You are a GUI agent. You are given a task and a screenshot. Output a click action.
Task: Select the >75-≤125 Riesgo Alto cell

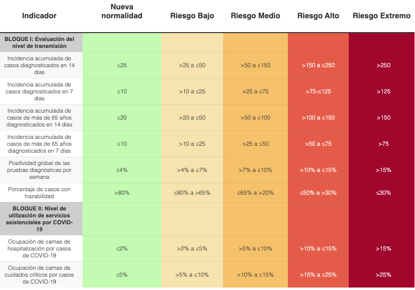point(318,91)
